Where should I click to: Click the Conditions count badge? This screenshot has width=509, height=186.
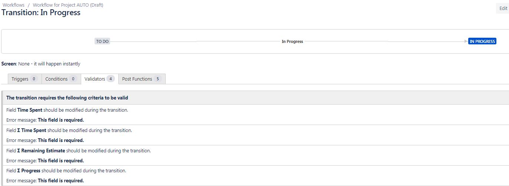pos(73,79)
